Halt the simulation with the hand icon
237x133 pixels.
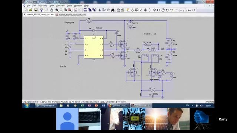(x=51, y=10)
